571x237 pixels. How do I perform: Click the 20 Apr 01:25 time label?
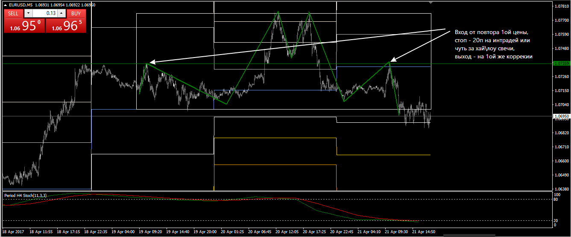click(232, 232)
